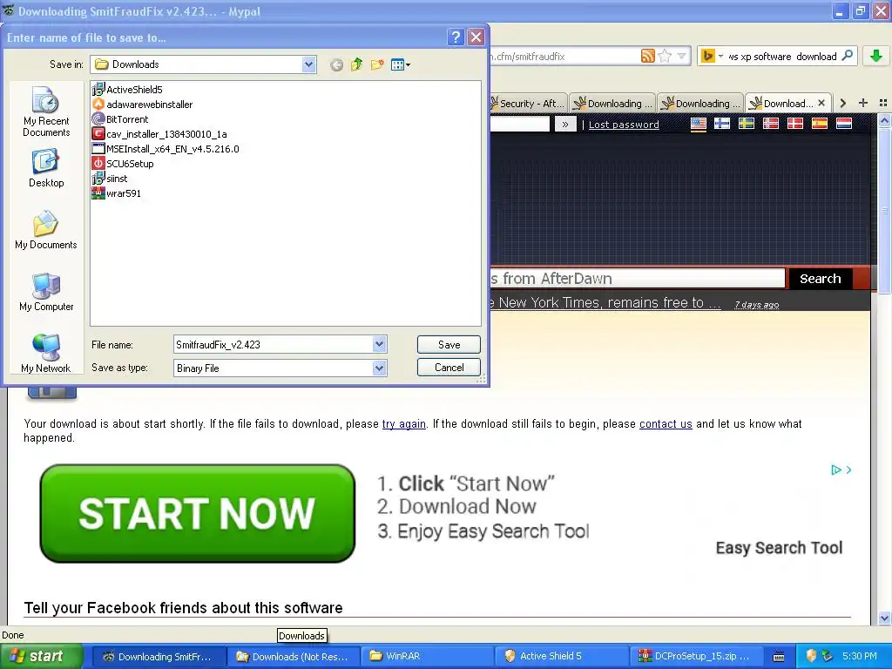Switch to the Security - Aft... tab
The image size is (892, 669).
[527, 104]
